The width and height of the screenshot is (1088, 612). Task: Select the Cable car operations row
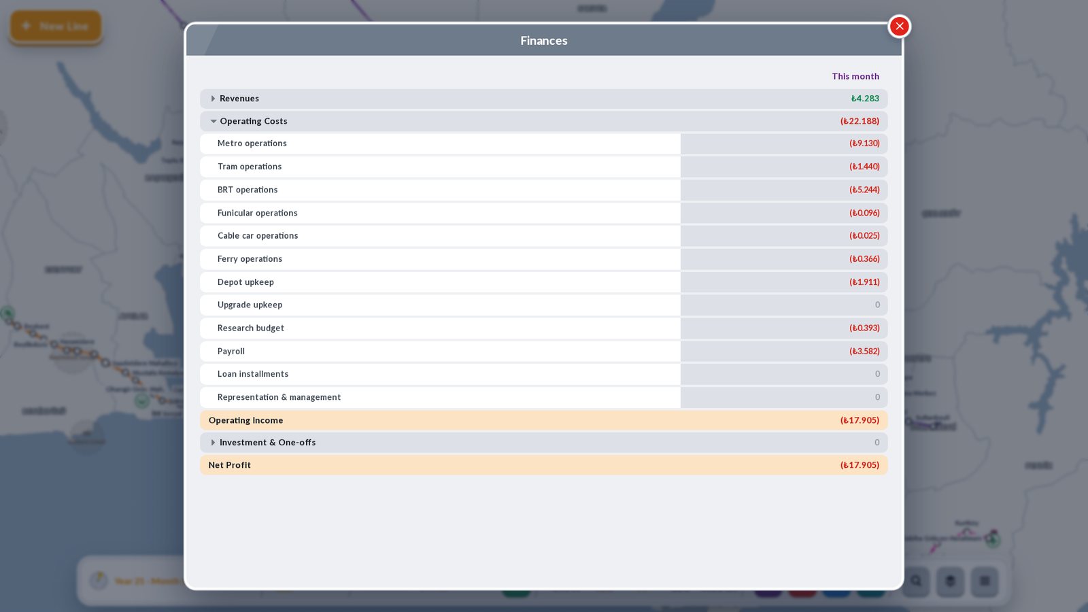click(543, 236)
